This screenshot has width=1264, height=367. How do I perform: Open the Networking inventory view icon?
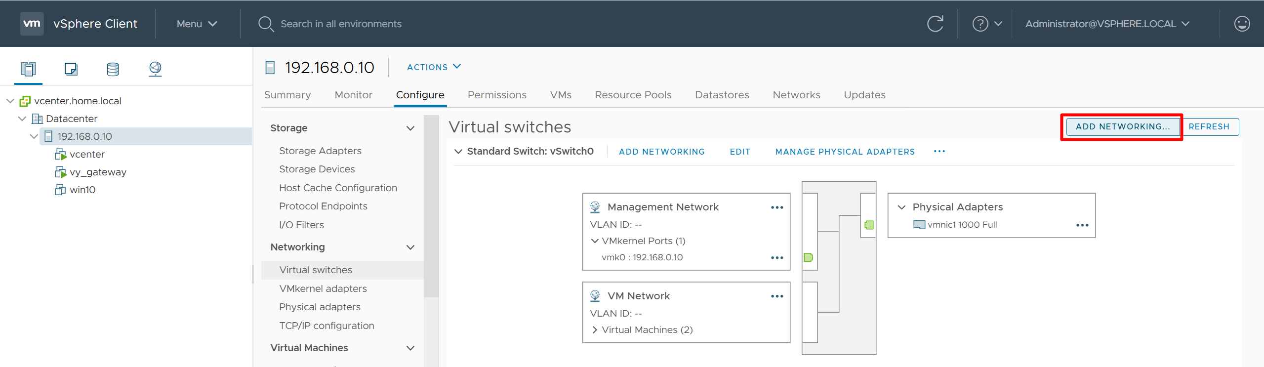(155, 69)
